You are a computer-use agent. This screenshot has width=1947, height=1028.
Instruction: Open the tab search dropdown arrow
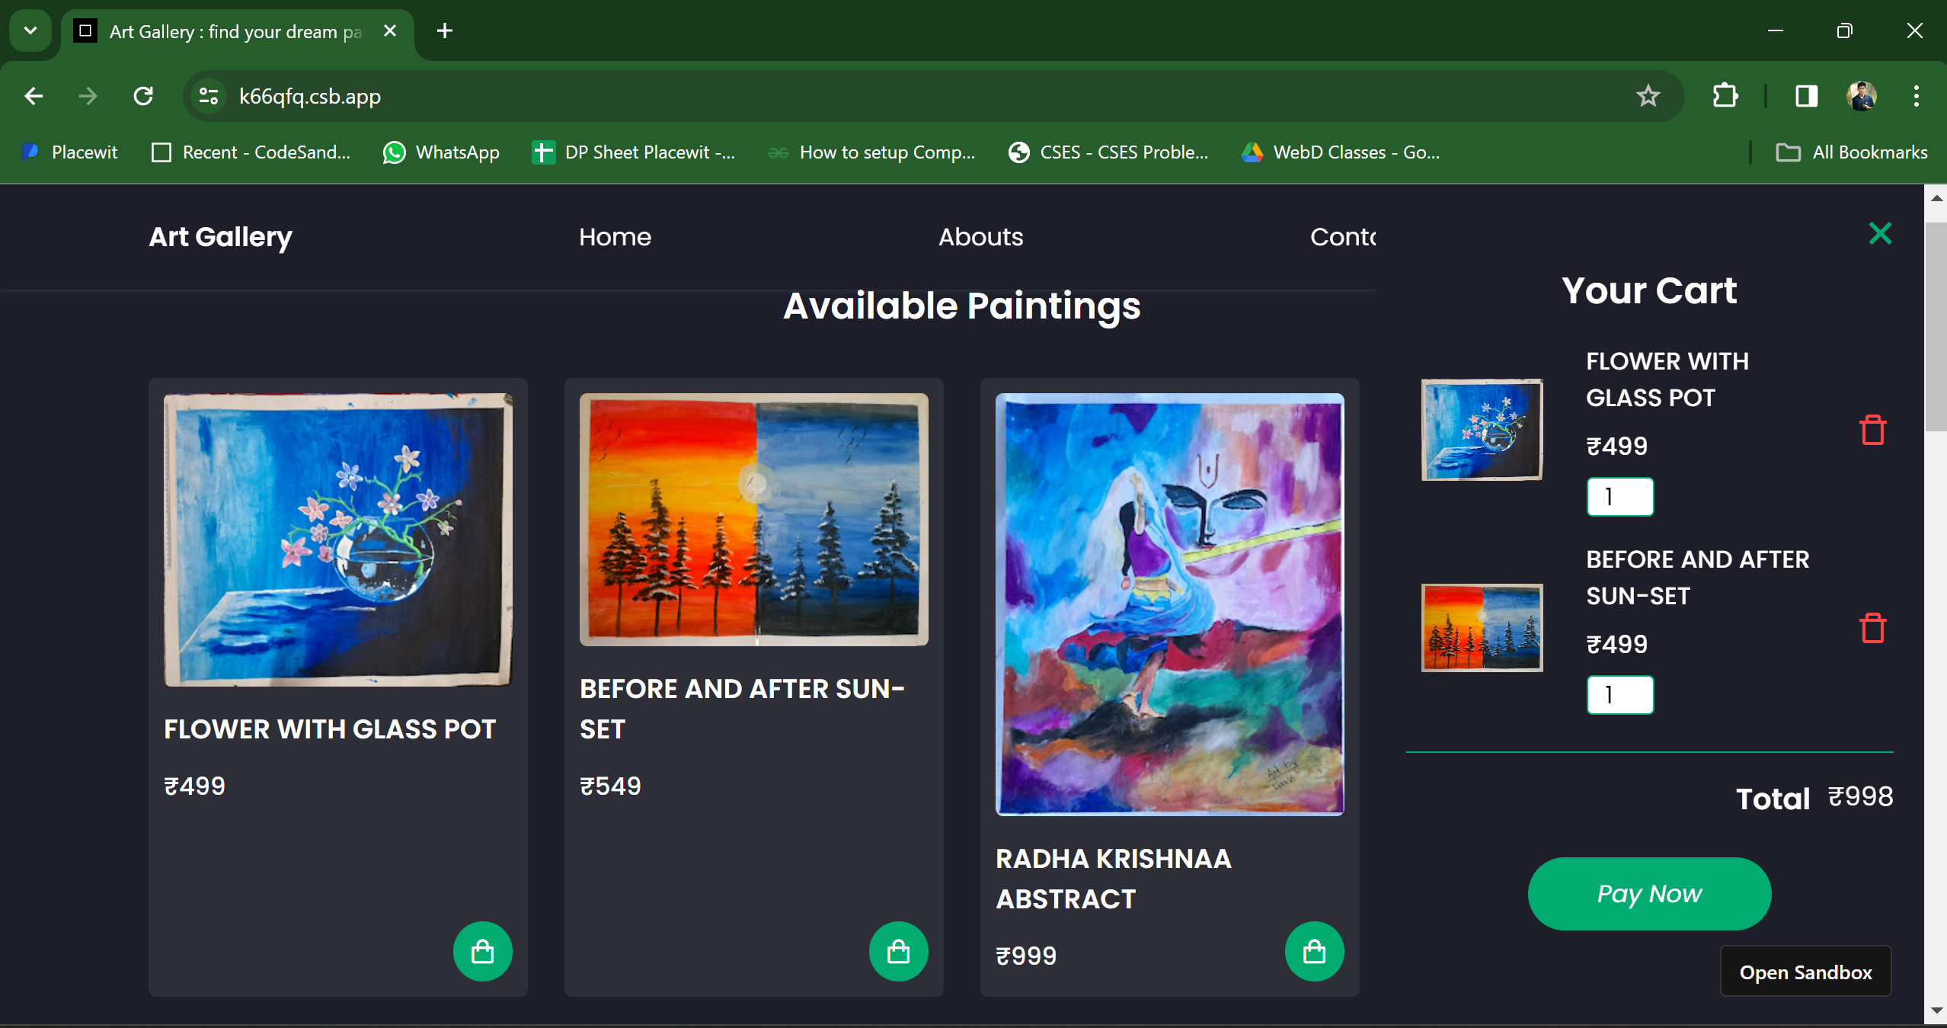point(30,30)
